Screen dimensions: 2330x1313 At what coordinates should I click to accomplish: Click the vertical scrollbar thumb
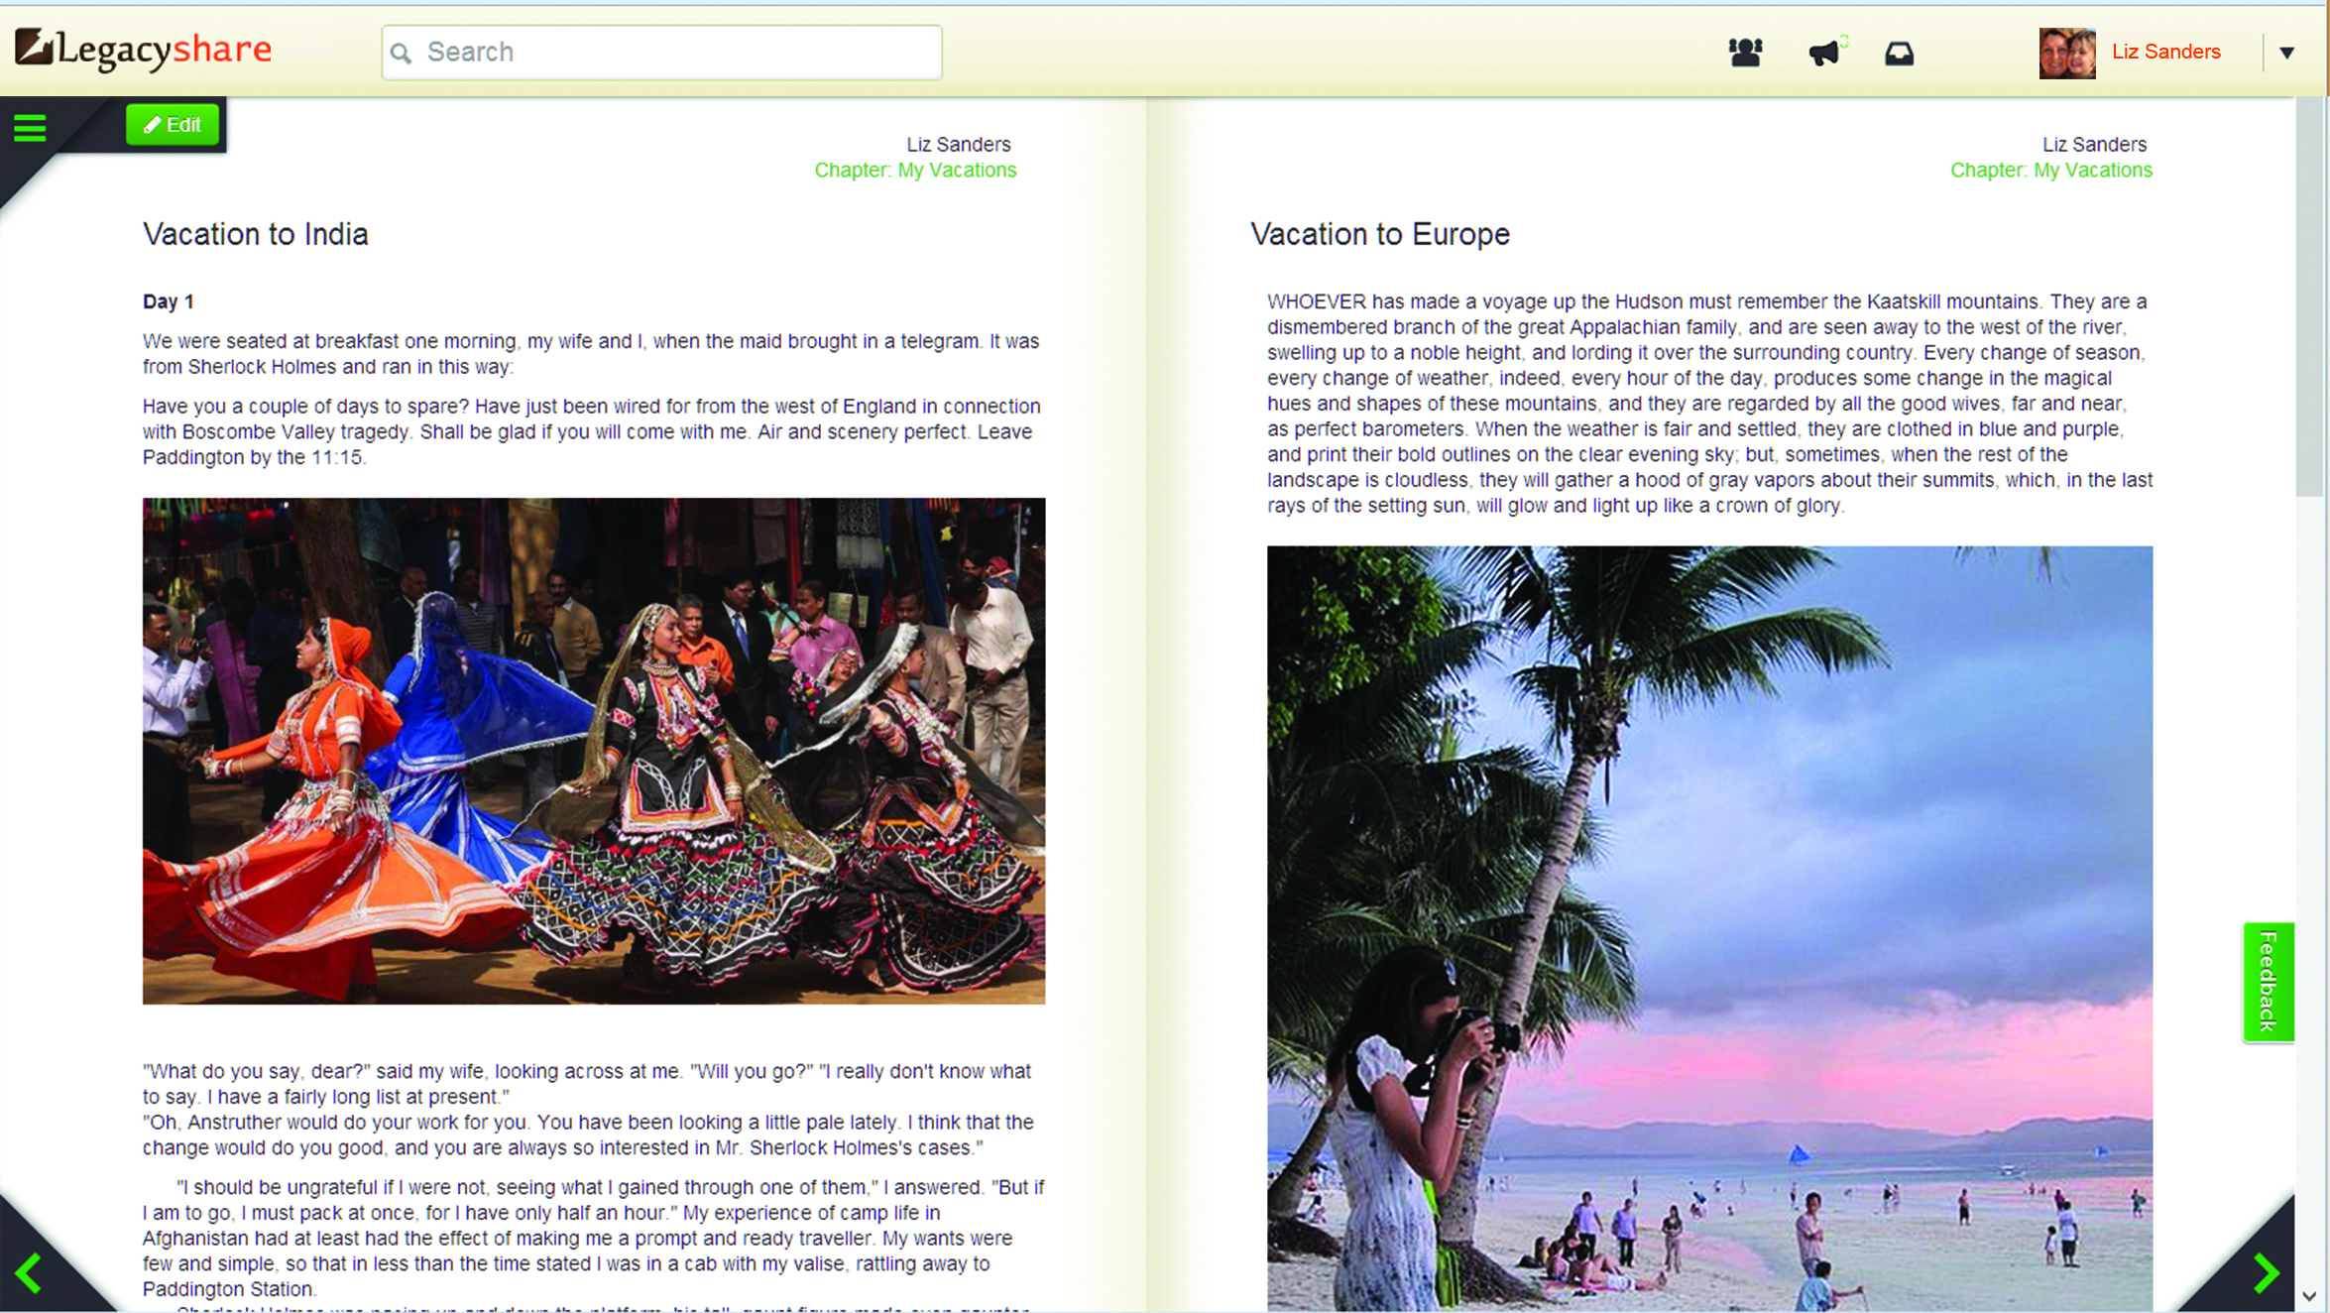(2310, 298)
